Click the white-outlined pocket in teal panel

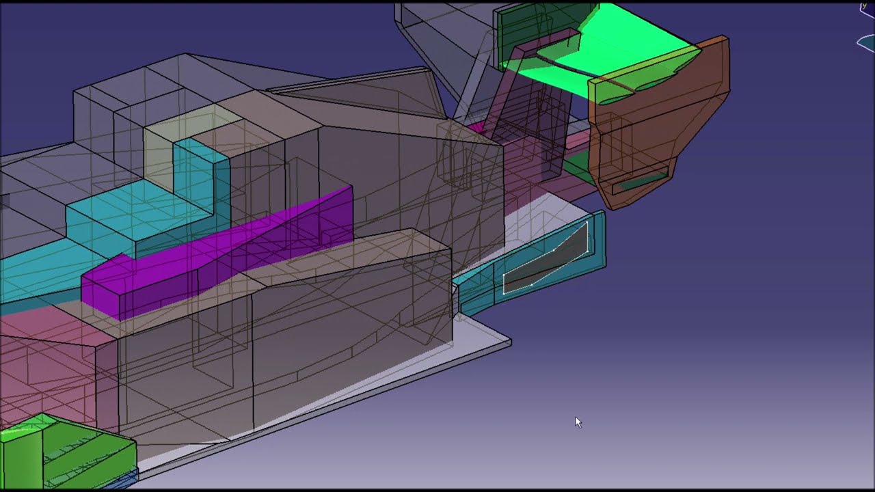[x=547, y=258]
